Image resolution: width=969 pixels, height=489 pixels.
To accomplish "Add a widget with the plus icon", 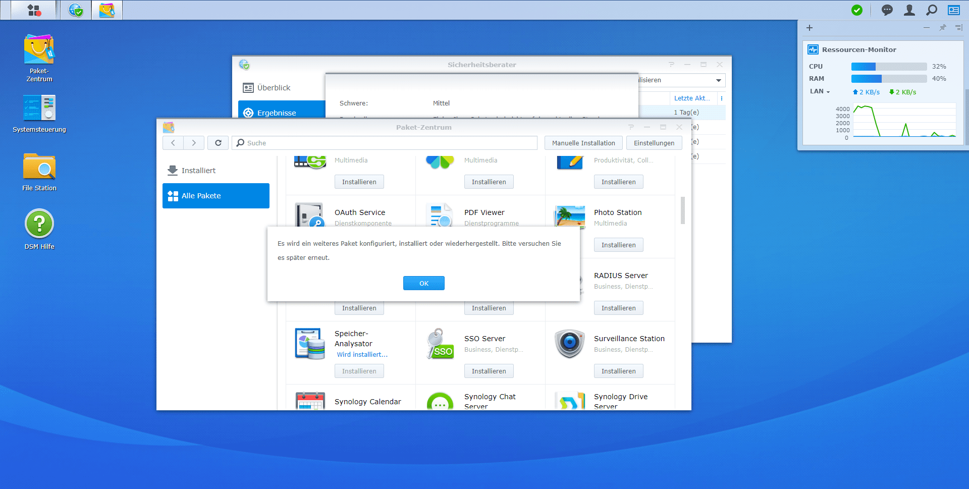I will coord(810,28).
